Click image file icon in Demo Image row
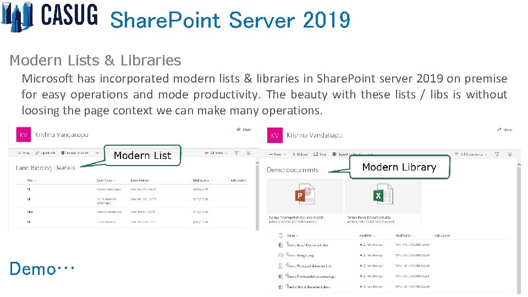Screen dimensions: 528x297 (x=280, y=256)
